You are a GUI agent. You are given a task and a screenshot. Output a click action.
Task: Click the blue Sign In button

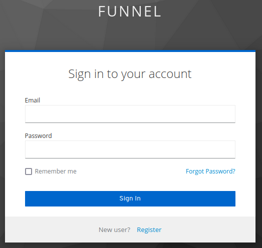coord(130,198)
